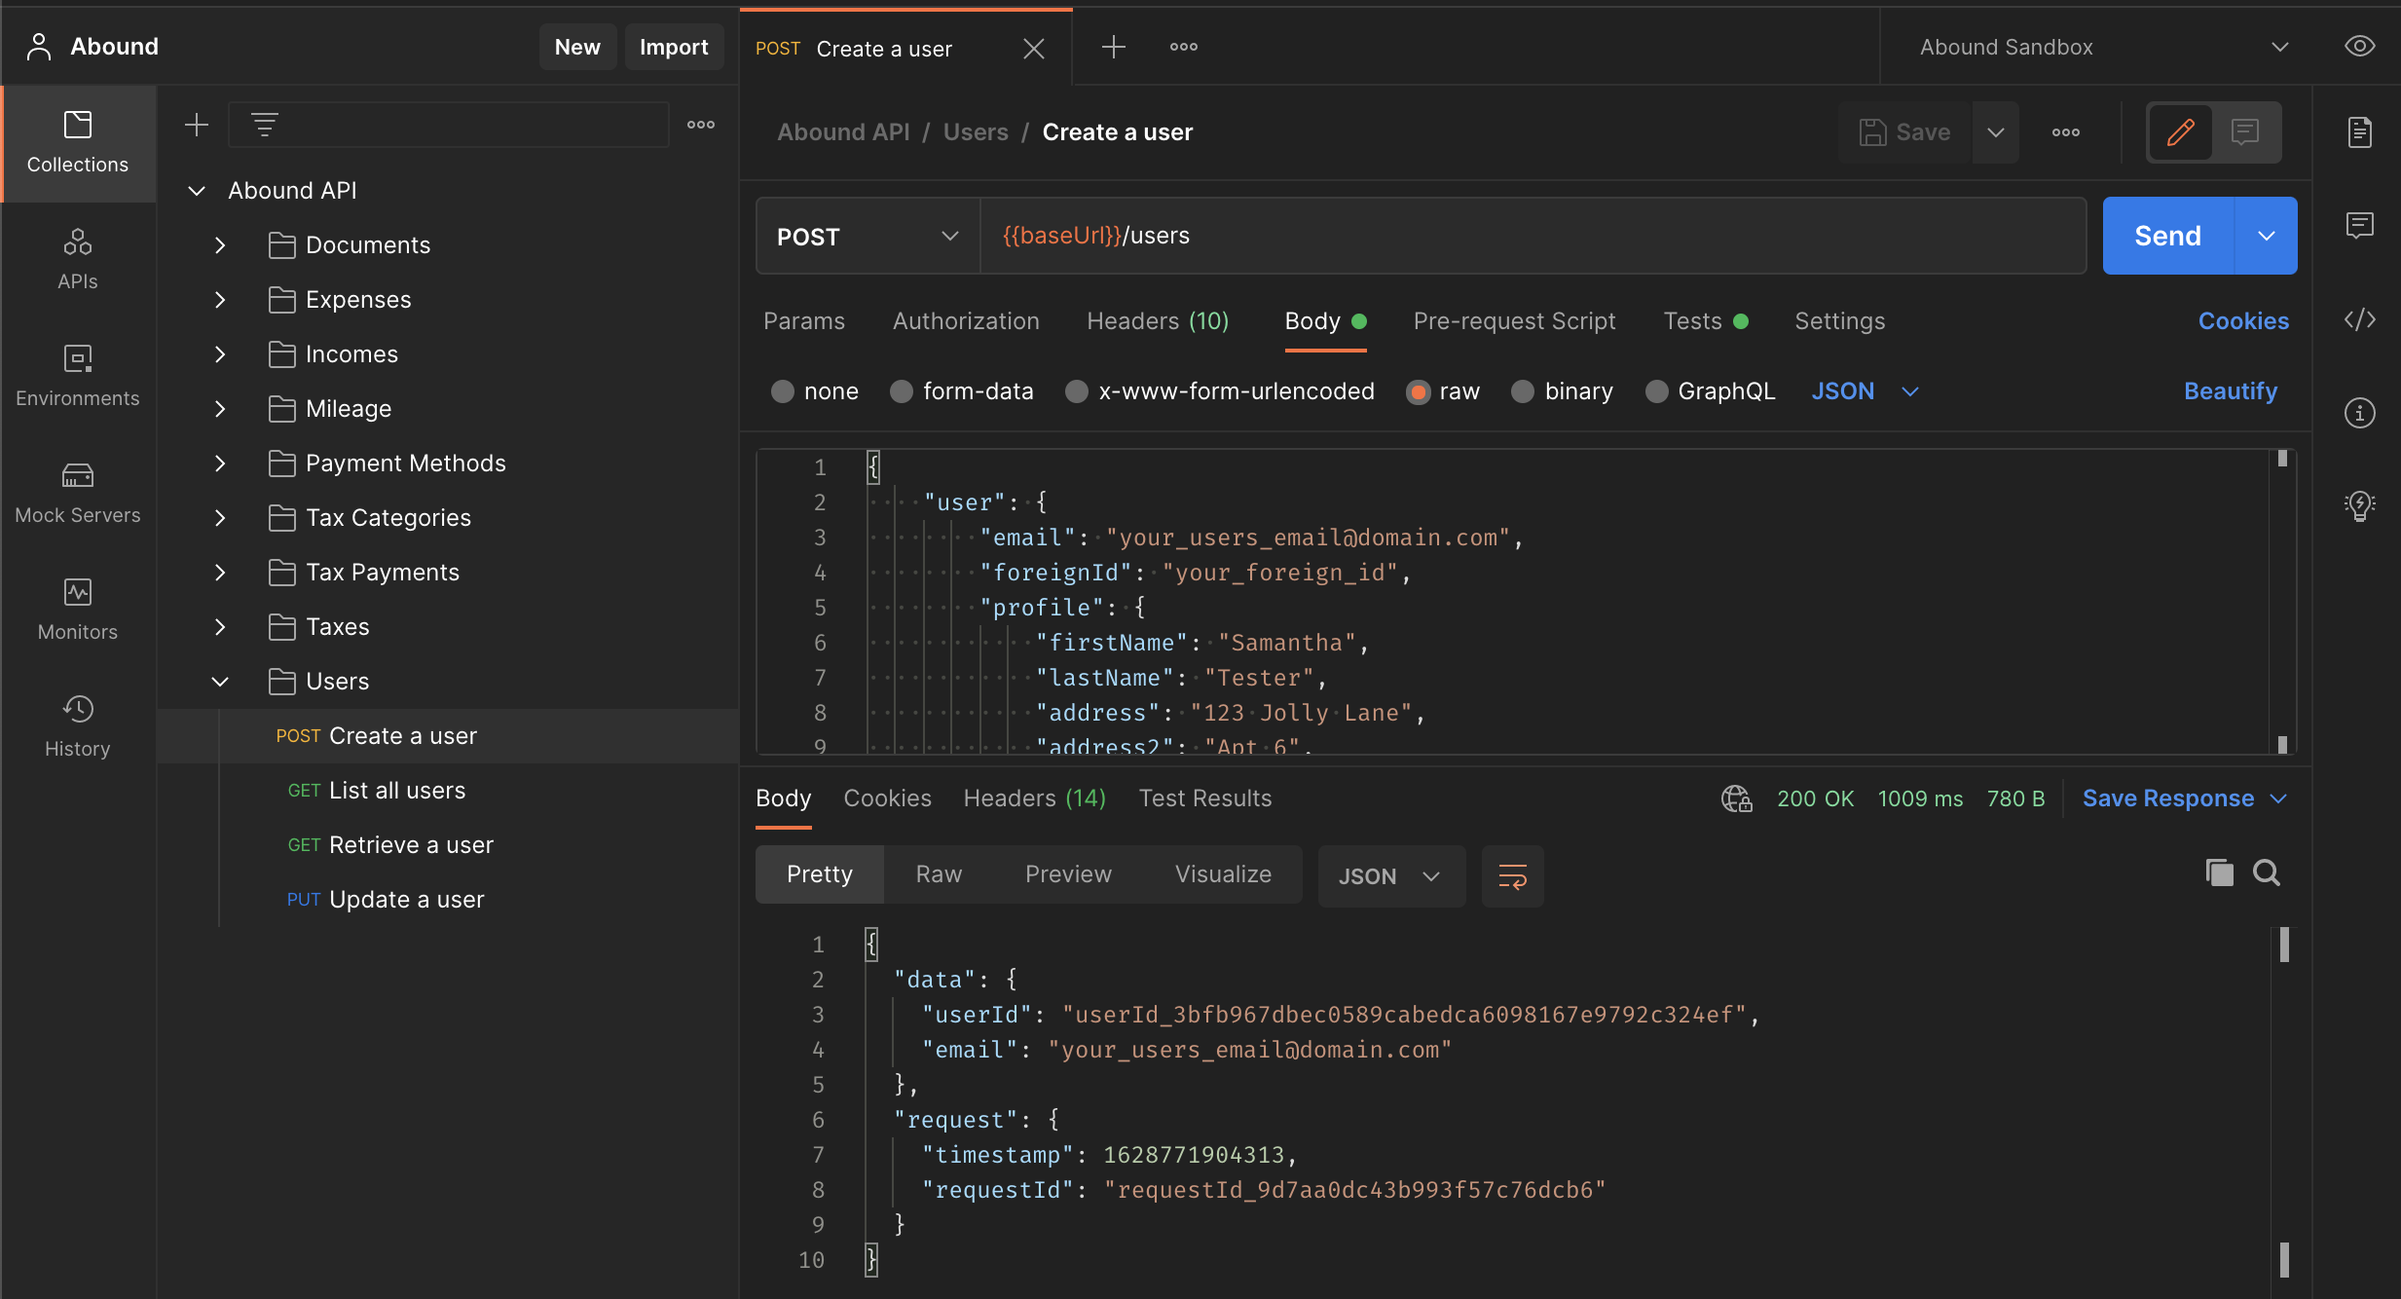
Task: Close the Create a user tab
Action: (x=1034, y=49)
